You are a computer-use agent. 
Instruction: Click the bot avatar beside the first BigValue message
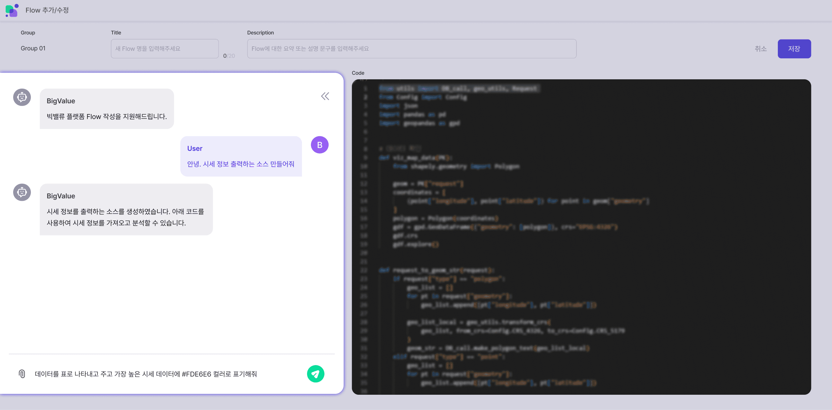(22, 97)
